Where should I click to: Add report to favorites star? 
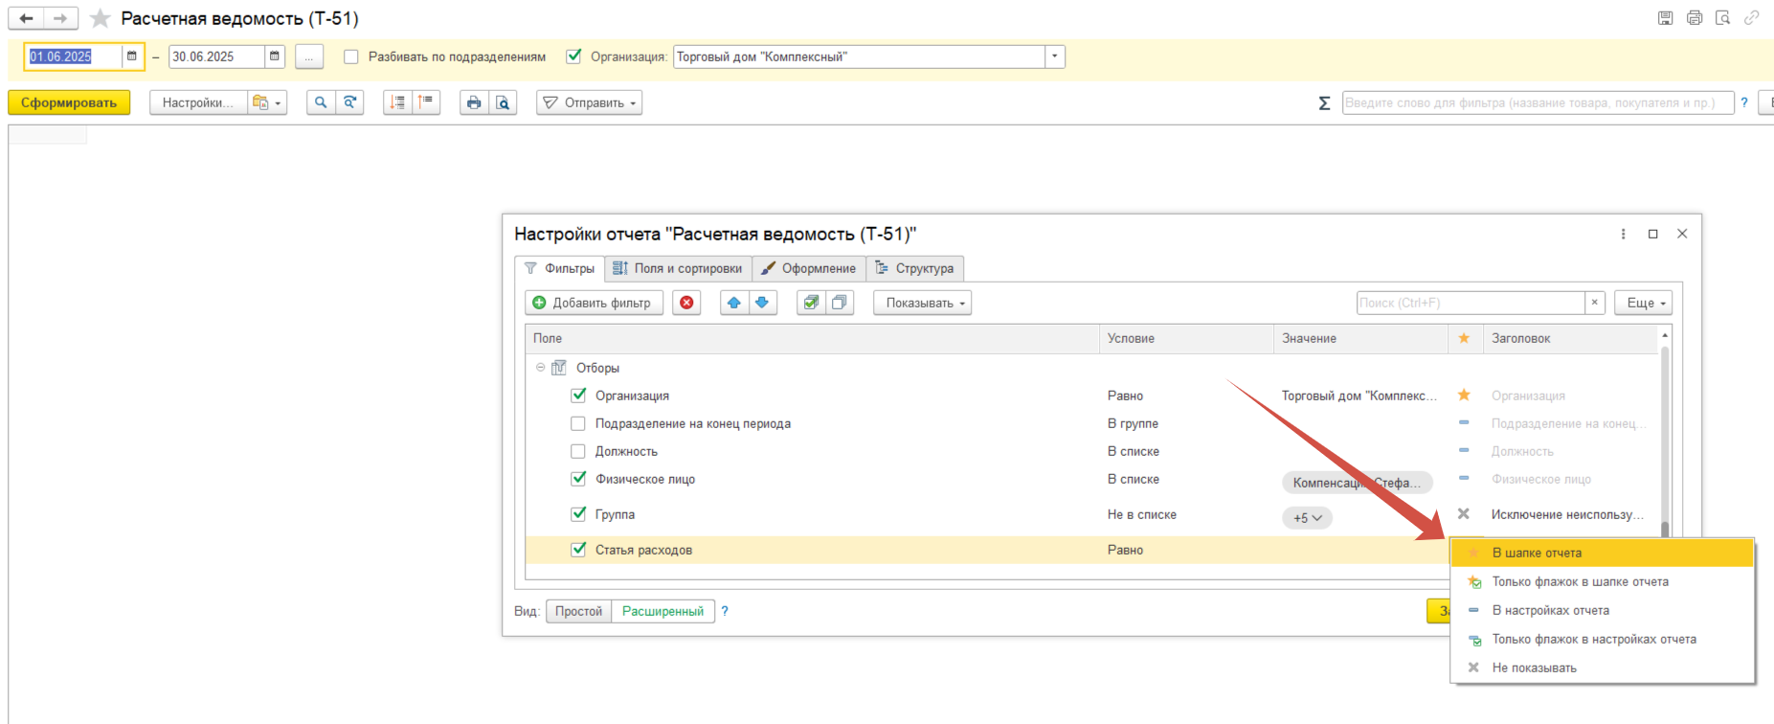point(100,18)
